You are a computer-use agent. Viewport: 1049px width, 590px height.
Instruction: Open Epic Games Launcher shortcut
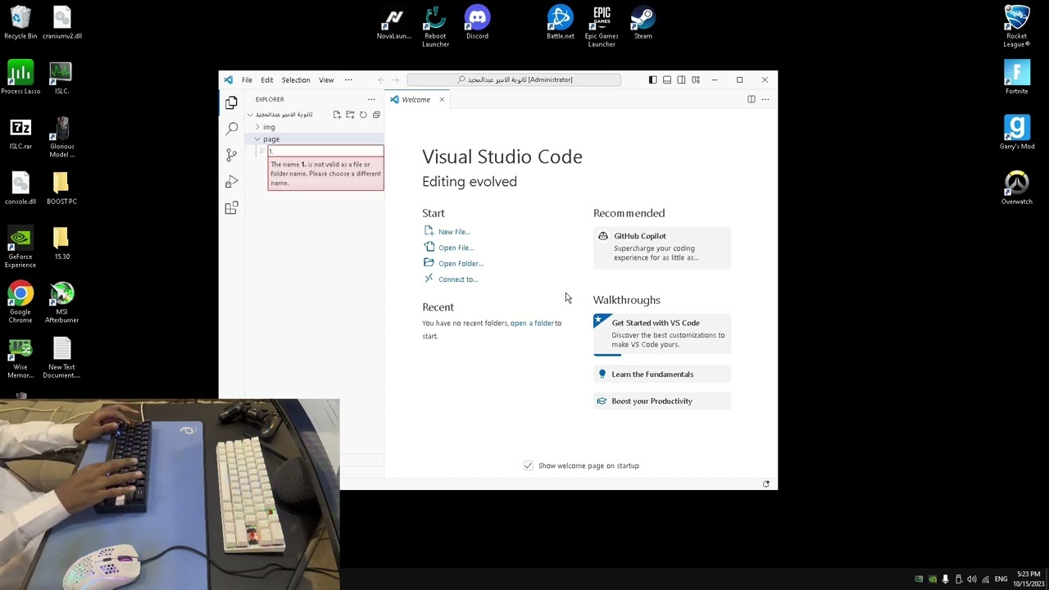[602, 27]
